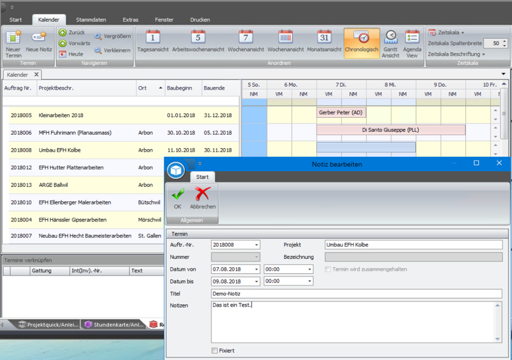Navigate forward with Vorwärts

(x=74, y=43)
